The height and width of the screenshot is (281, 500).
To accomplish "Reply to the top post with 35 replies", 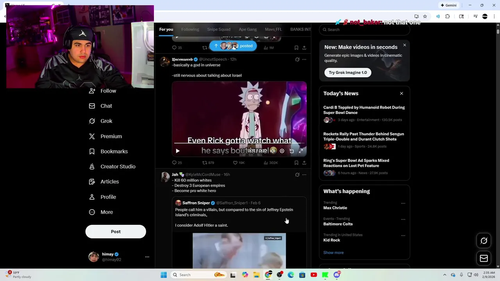I will [177, 48].
